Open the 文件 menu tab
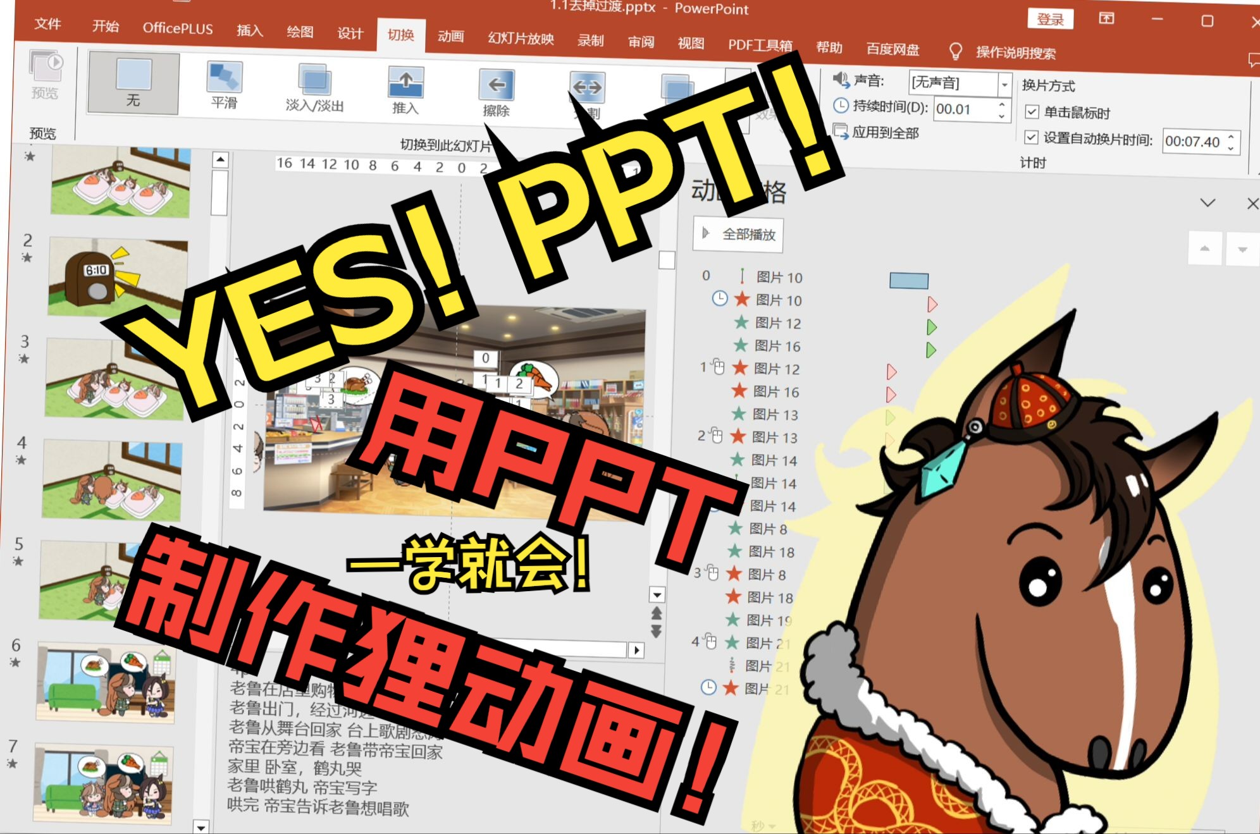The image size is (1260, 834). (x=48, y=24)
